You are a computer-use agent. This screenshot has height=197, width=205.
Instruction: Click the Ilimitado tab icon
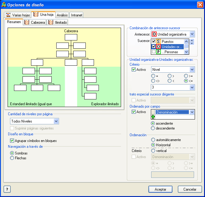tap(51, 22)
